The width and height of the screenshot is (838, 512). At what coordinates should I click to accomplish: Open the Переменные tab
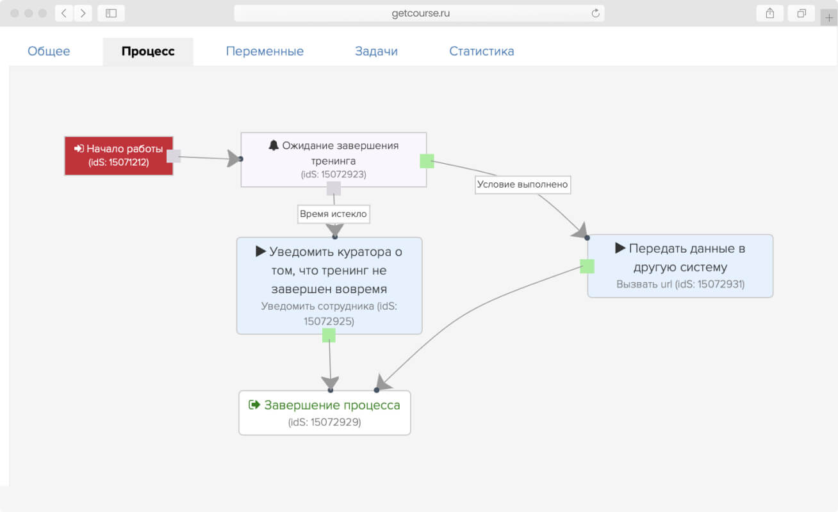[x=265, y=51]
